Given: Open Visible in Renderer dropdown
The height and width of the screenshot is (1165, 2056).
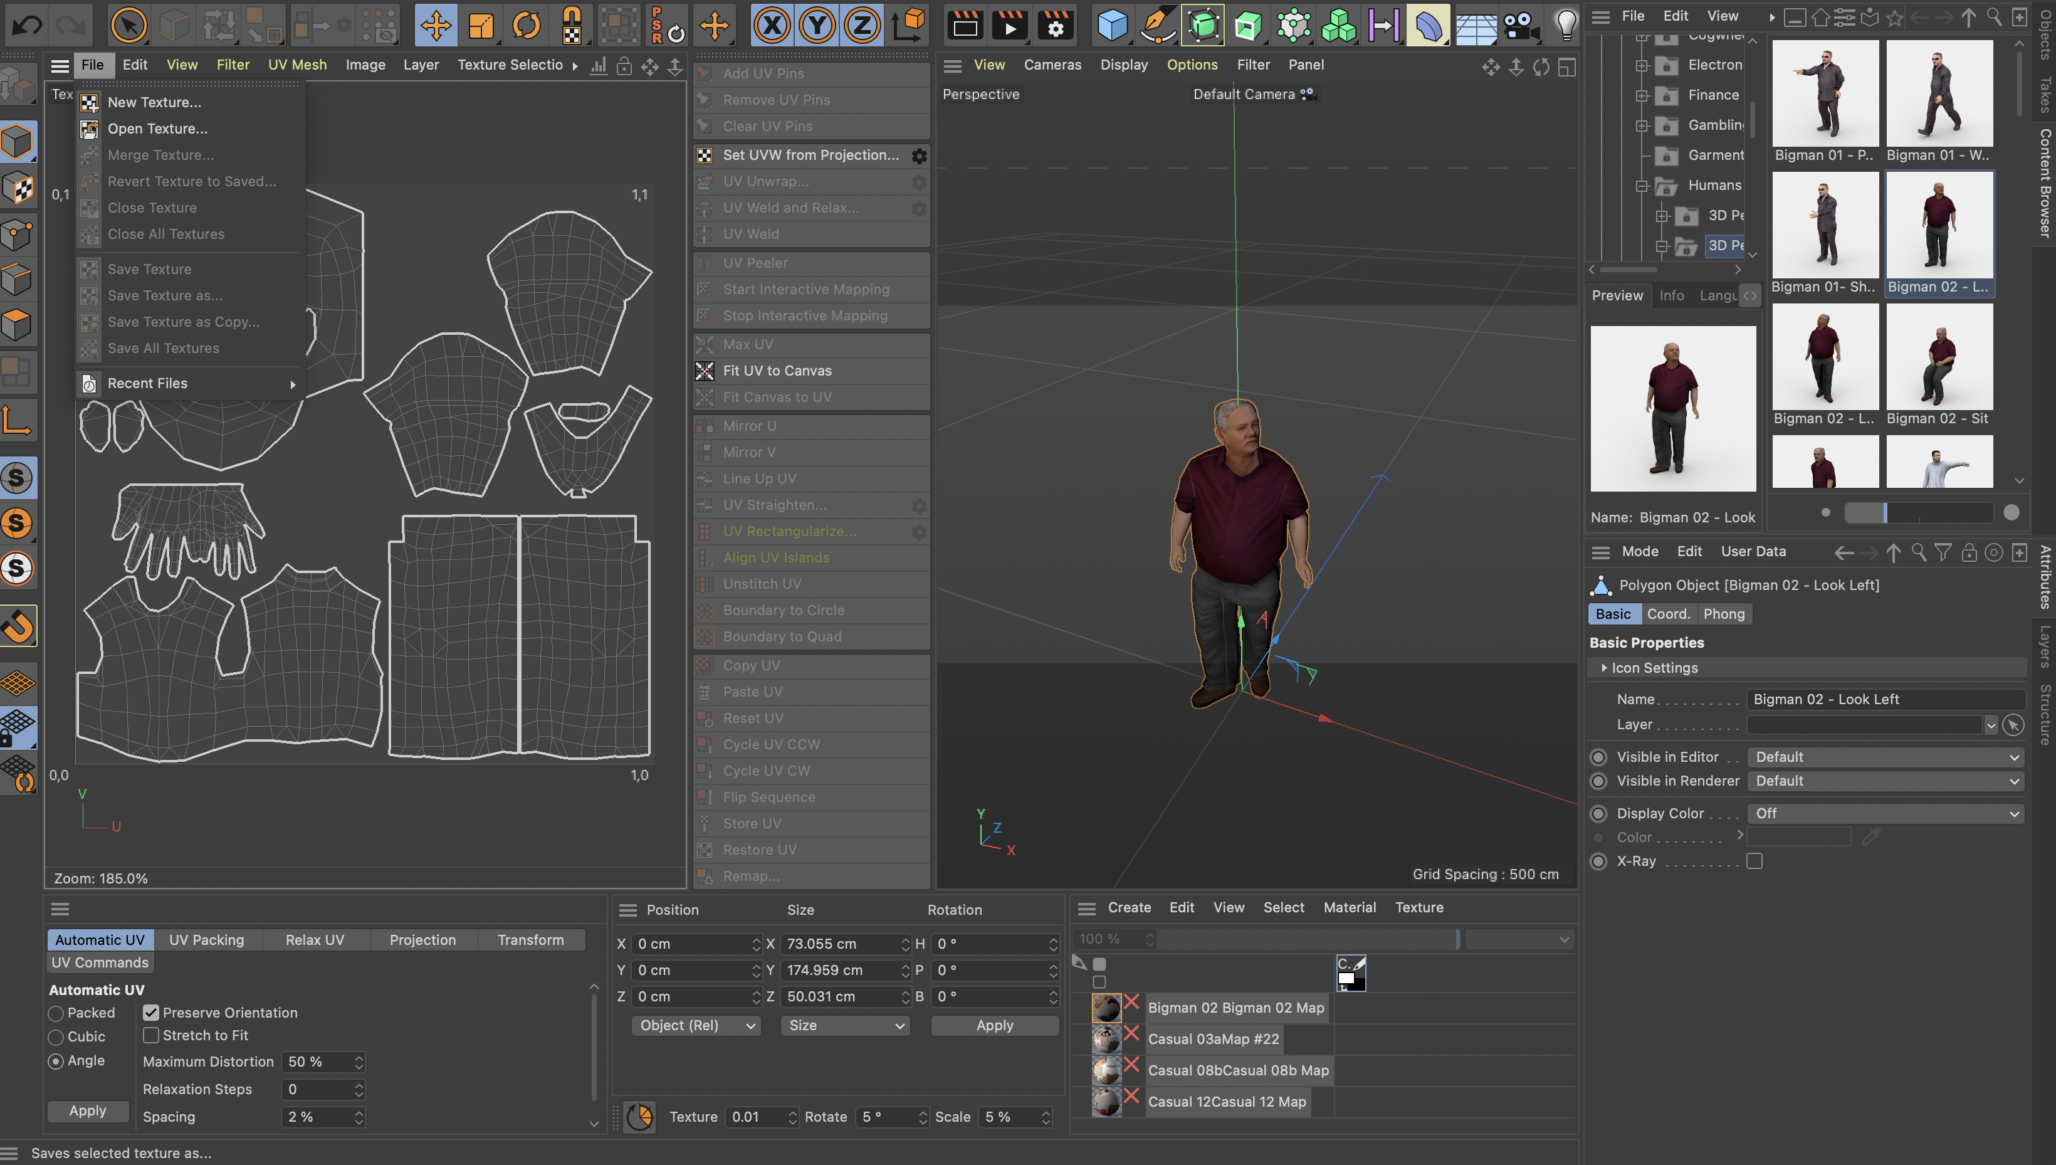Looking at the screenshot, I should click(x=1885, y=781).
